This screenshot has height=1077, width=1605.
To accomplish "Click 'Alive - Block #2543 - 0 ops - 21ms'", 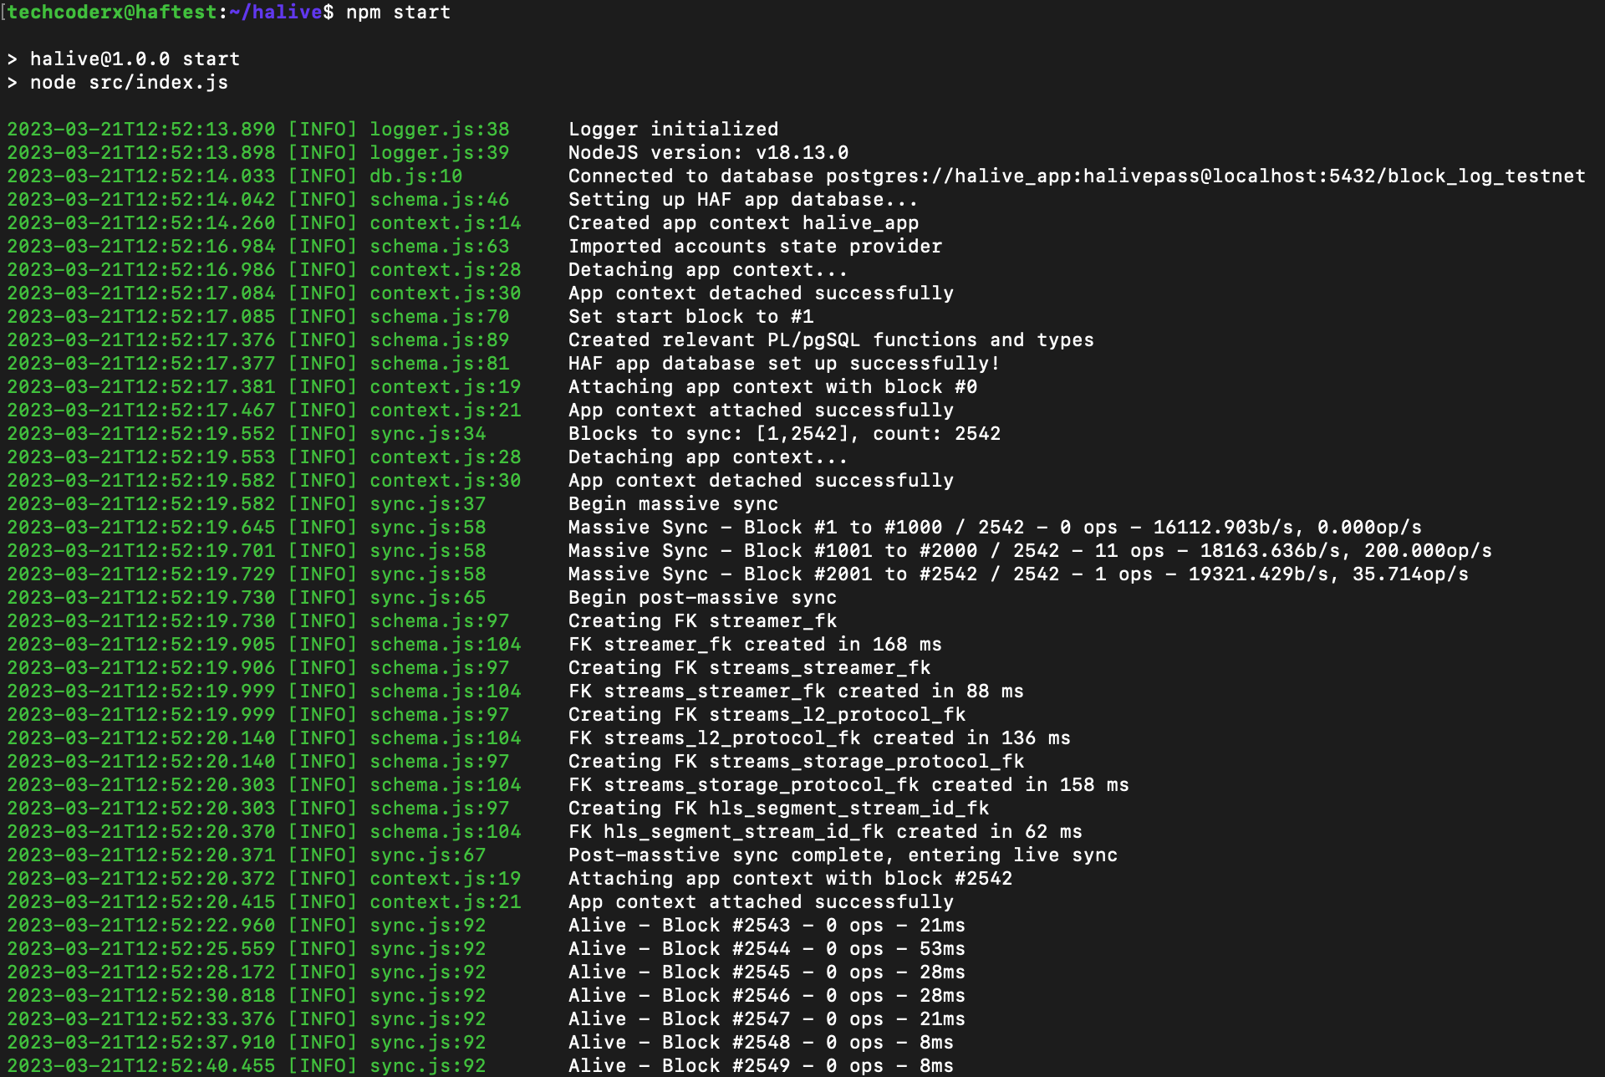I will [x=767, y=926].
